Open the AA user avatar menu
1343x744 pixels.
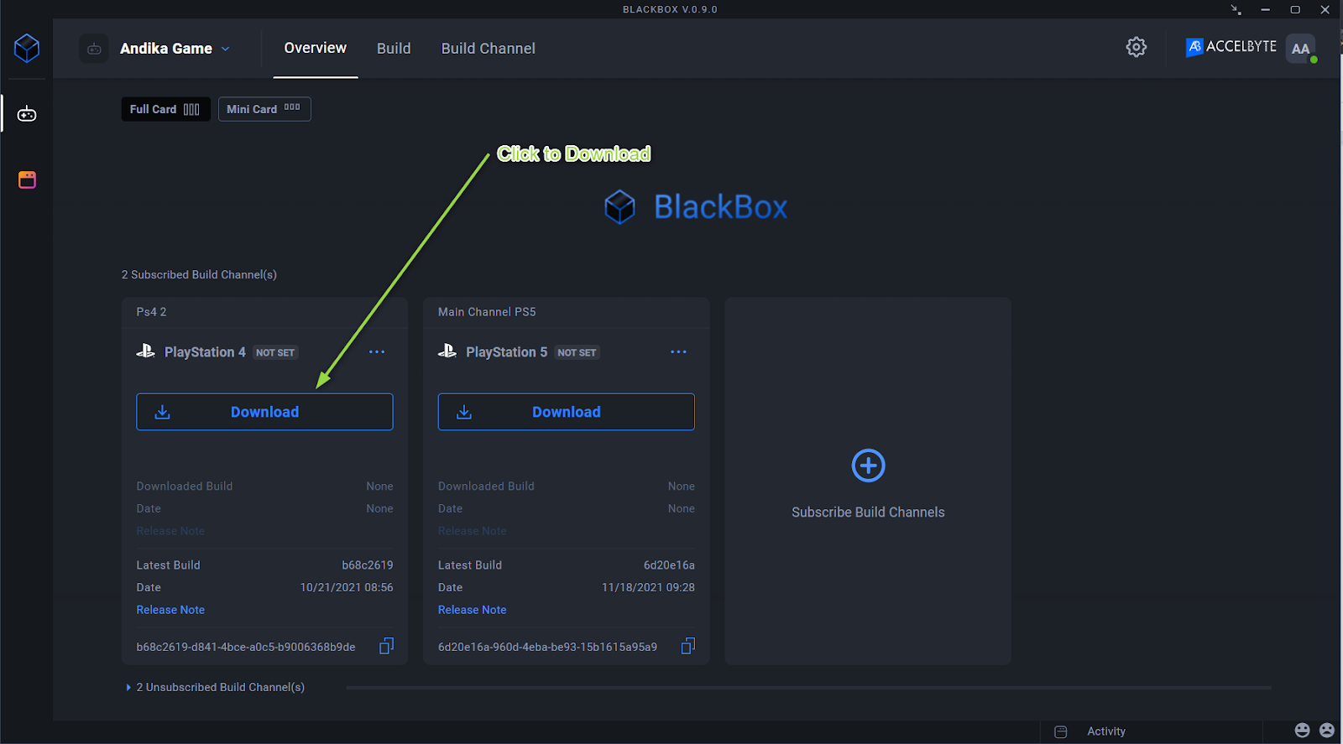pos(1300,49)
